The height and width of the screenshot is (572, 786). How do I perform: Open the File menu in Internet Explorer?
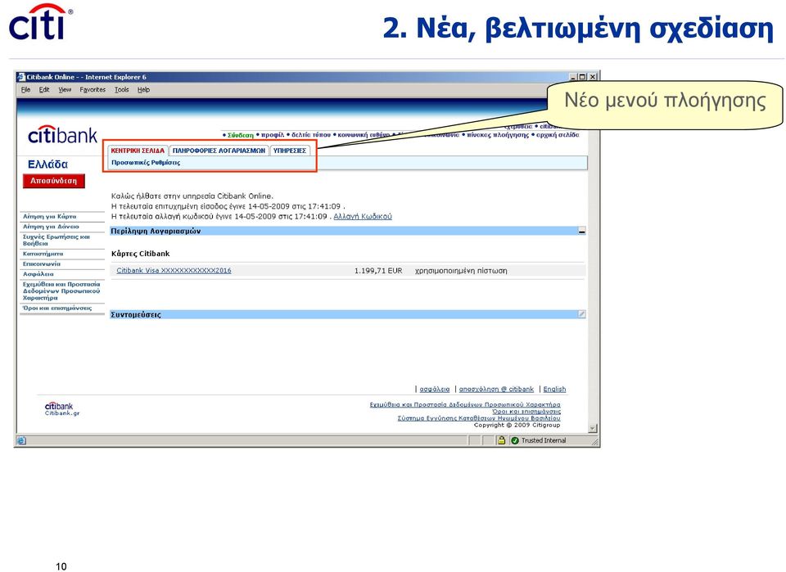coord(25,90)
